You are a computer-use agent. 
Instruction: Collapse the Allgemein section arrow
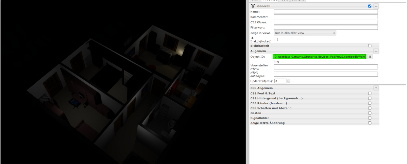point(375,50)
